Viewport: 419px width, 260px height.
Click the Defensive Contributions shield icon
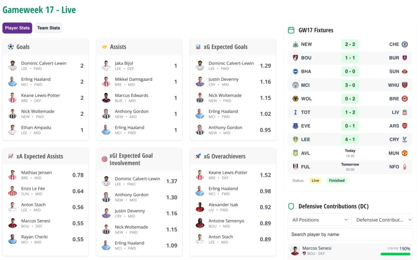[291, 207]
